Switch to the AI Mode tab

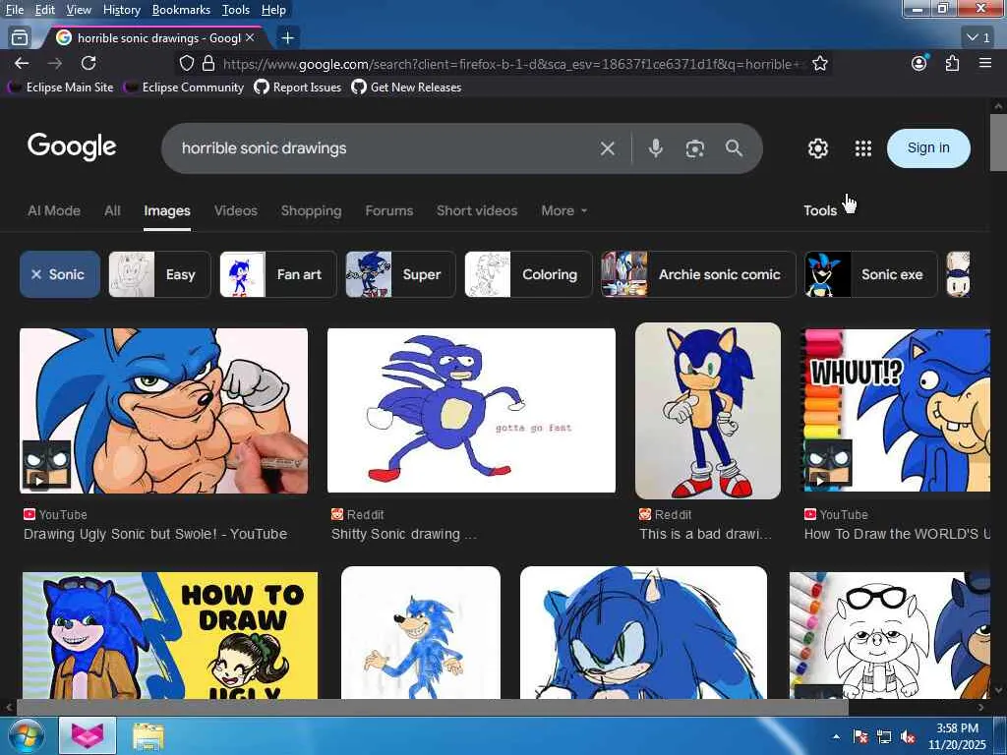tap(54, 210)
